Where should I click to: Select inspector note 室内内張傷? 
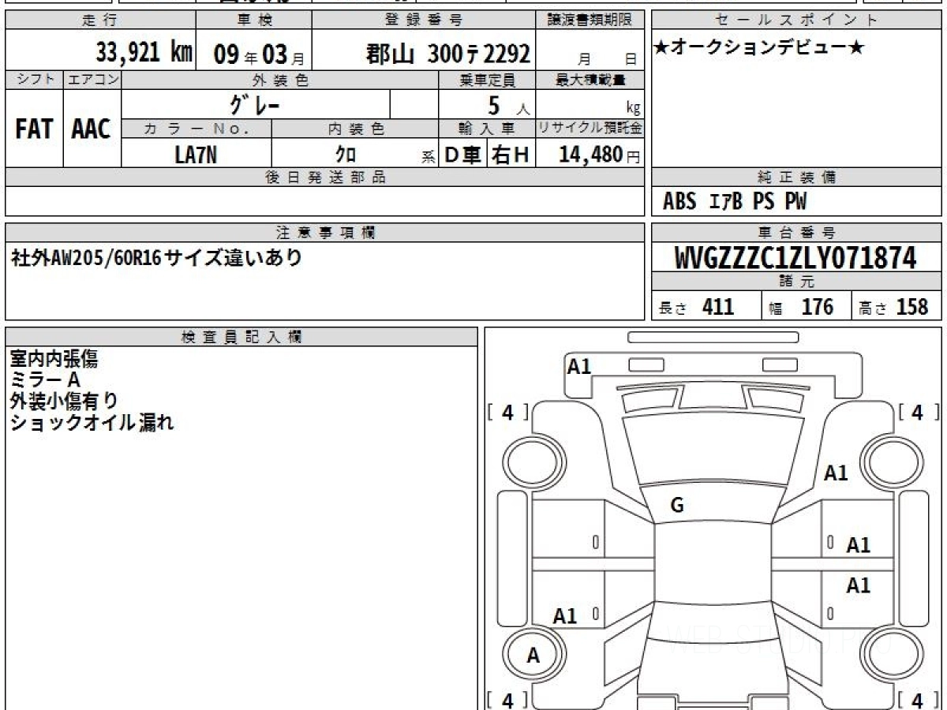point(54,359)
